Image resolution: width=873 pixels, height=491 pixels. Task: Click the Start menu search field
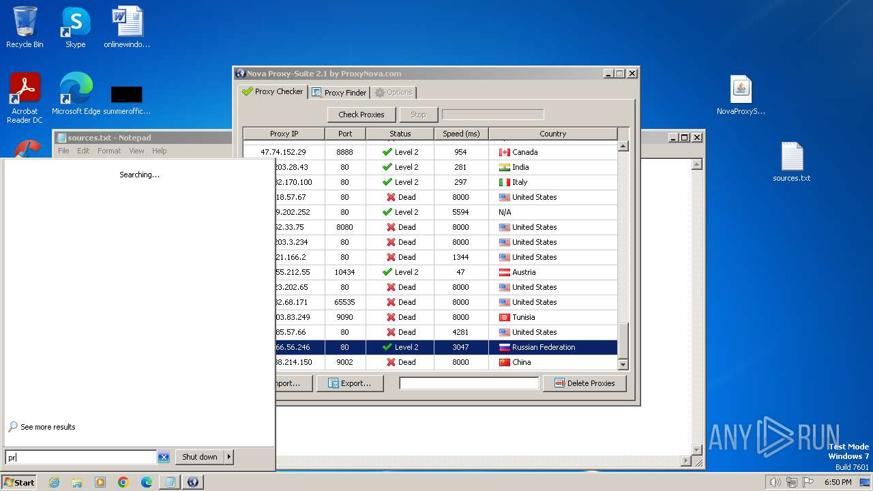click(81, 457)
